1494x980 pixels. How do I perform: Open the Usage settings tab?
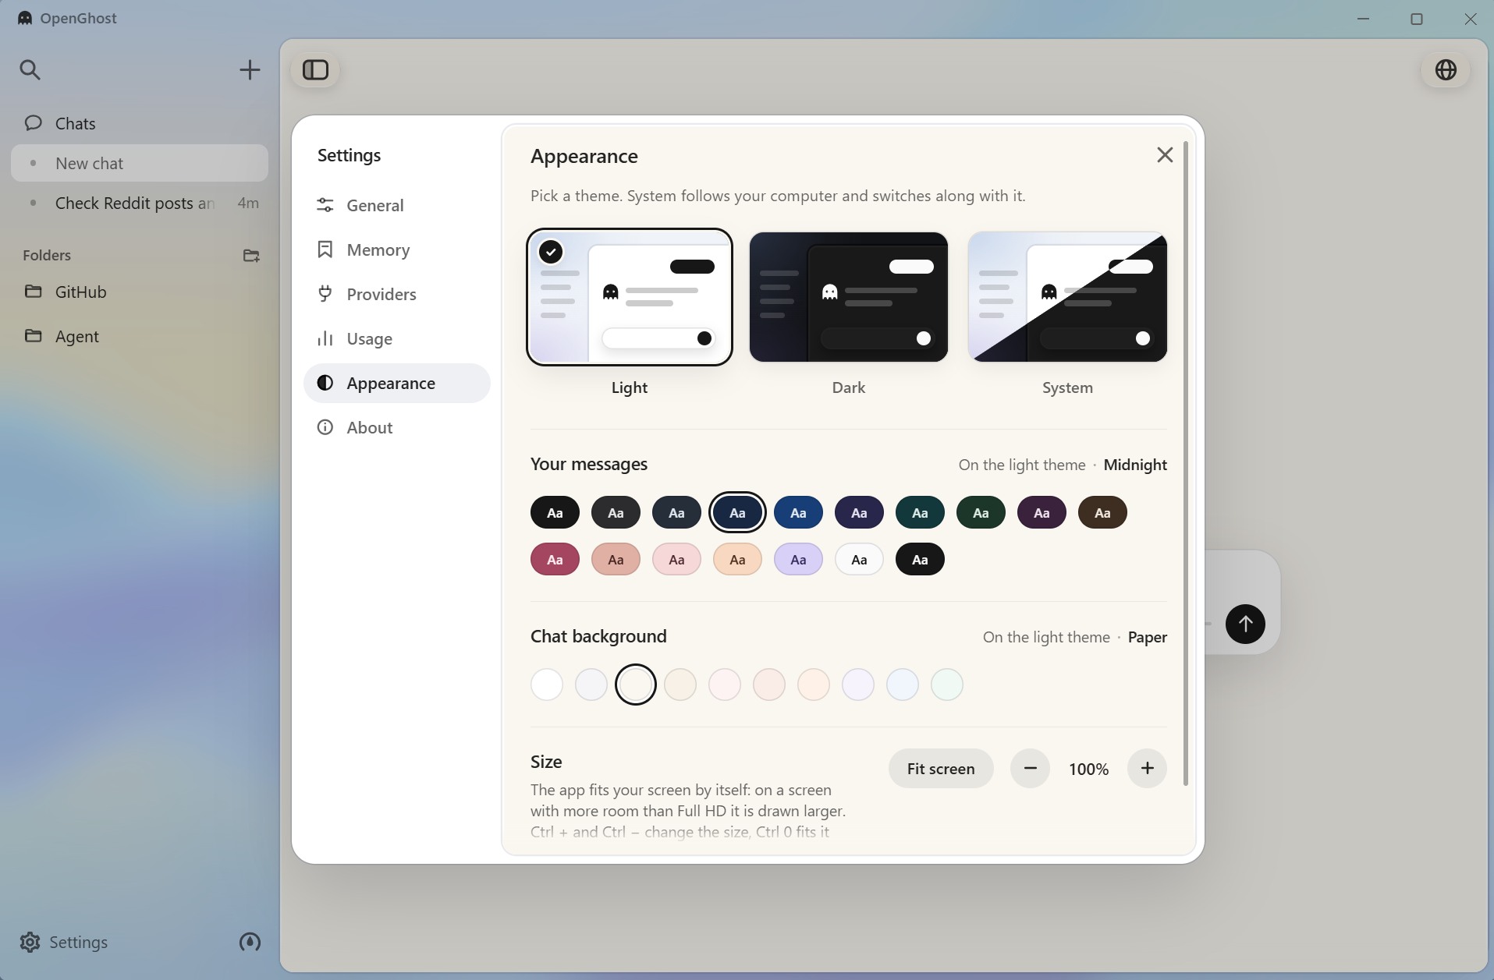(x=397, y=338)
